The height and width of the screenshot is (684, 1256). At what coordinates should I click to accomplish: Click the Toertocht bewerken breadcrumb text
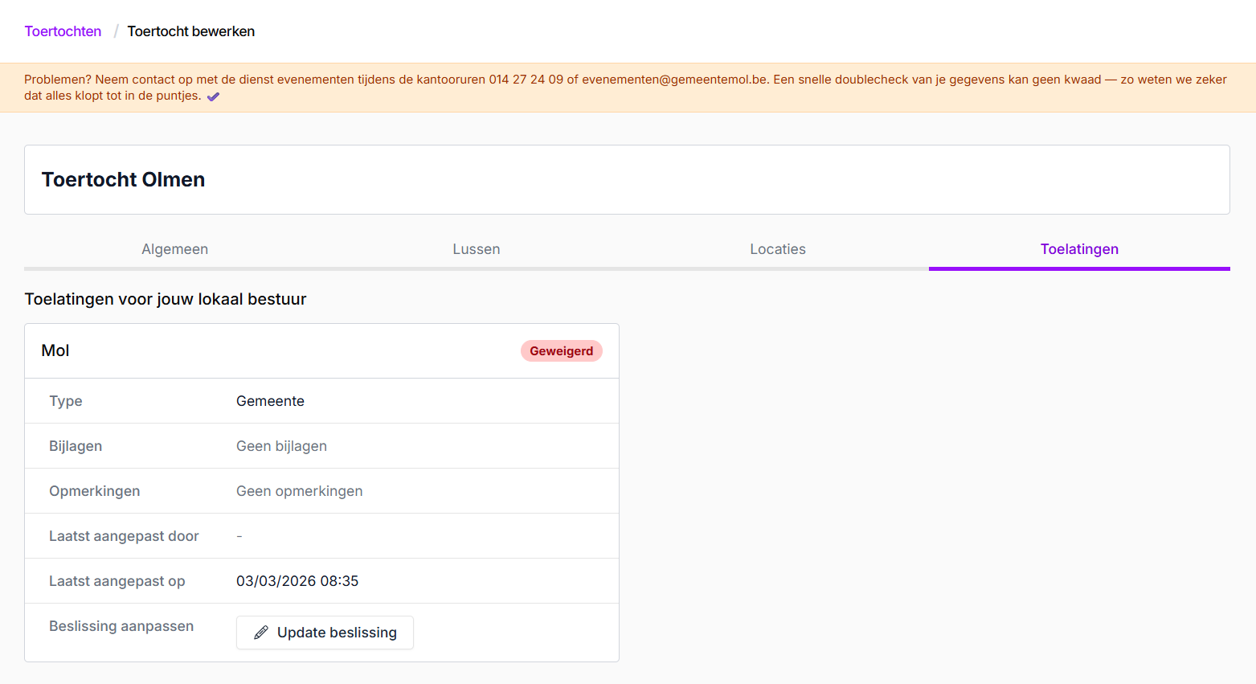[x=190, y=31]
